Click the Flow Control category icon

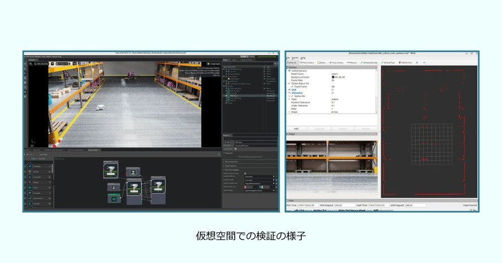30,198
